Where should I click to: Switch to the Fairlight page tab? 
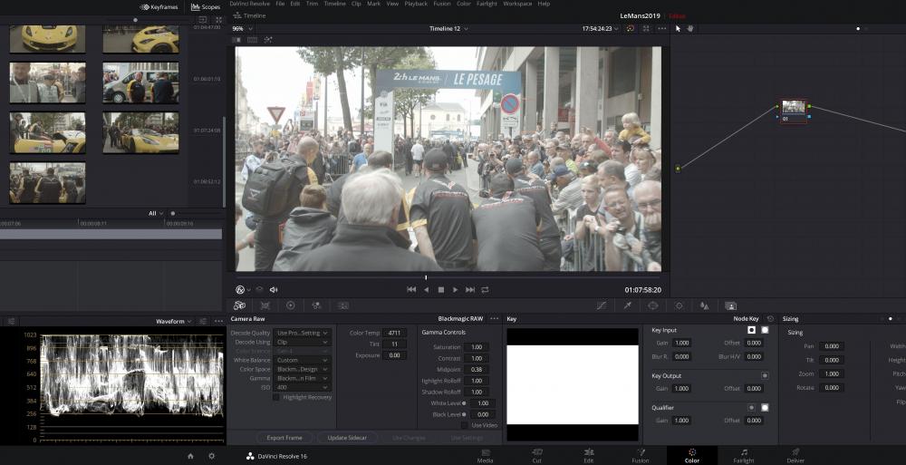point(744,456)
